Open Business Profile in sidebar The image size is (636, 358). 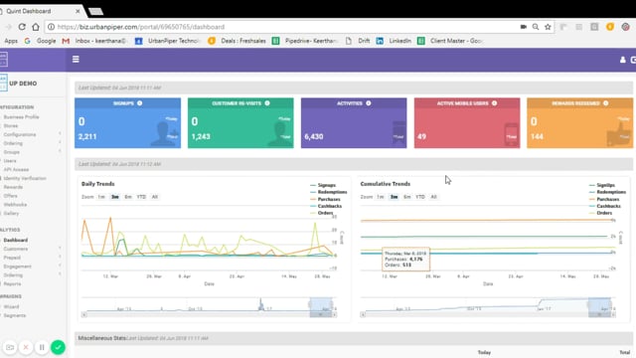(22, 117)
